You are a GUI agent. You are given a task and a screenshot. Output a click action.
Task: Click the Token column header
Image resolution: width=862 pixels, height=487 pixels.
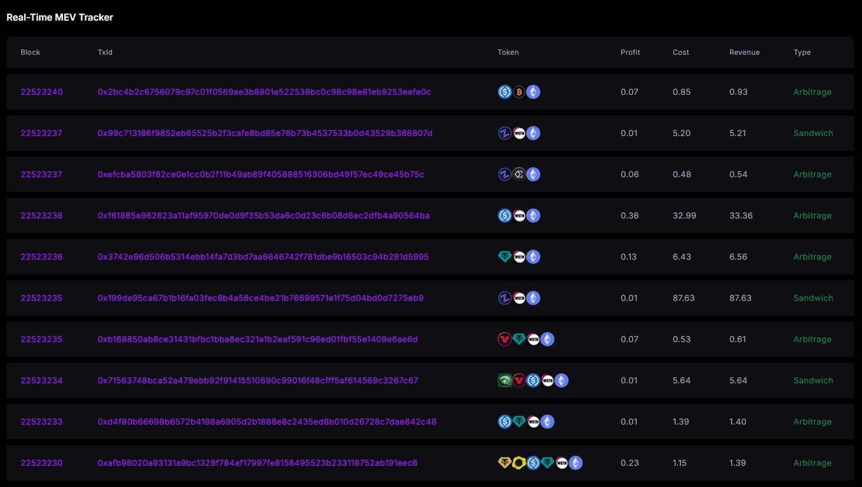click(x=508, y=52)
